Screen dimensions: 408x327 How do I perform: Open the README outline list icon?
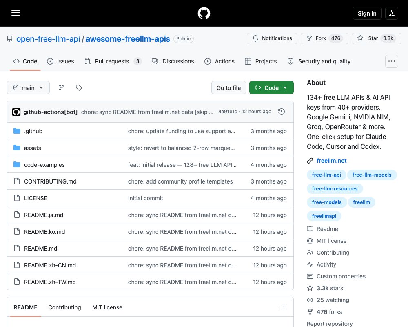coord(283,307)
